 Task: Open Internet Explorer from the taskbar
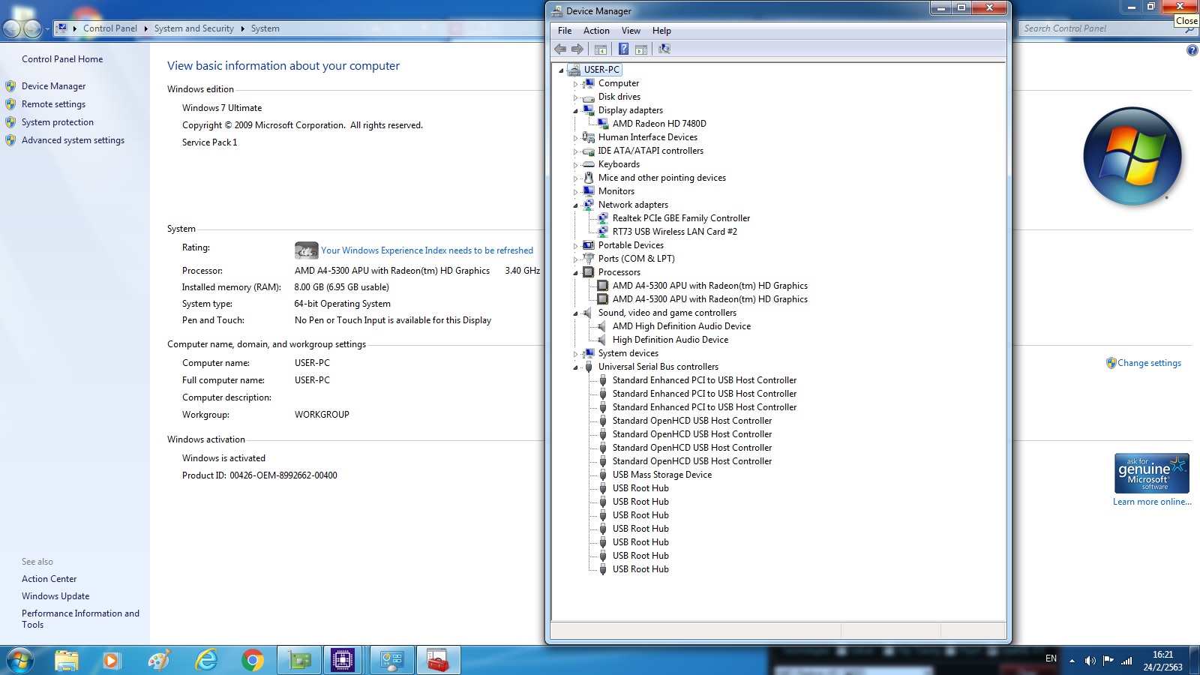[205, 661]
